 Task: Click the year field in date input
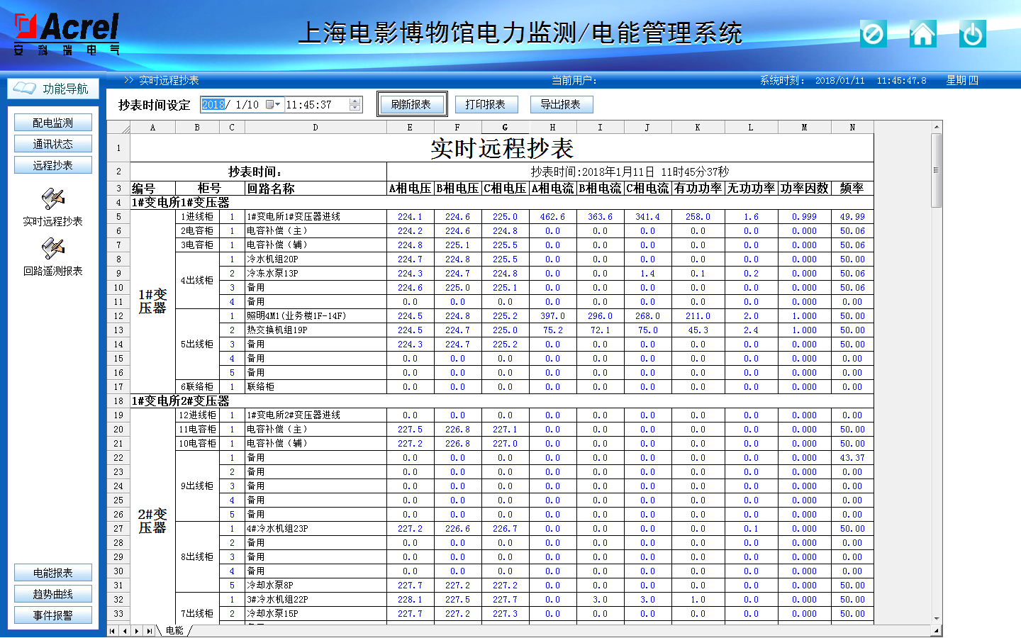click(x=213, y=105)
